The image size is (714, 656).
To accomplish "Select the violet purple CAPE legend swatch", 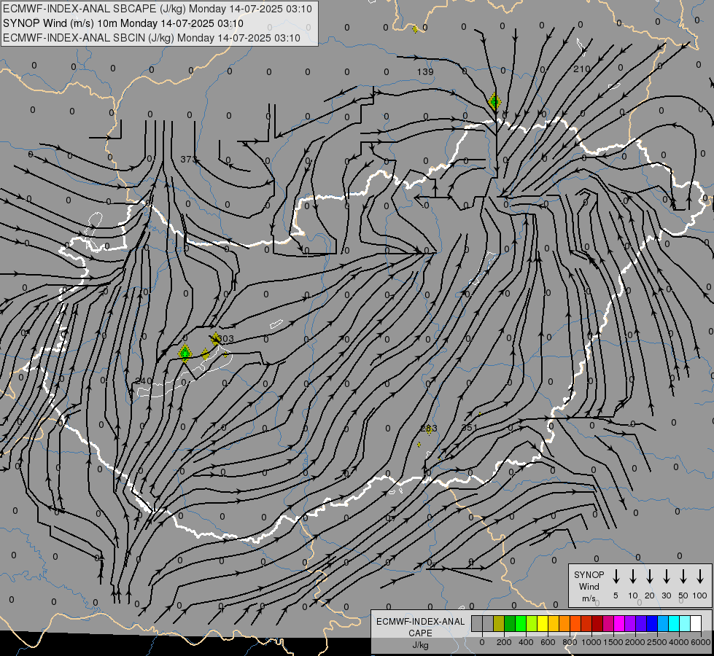I will (x=630, y=623).
